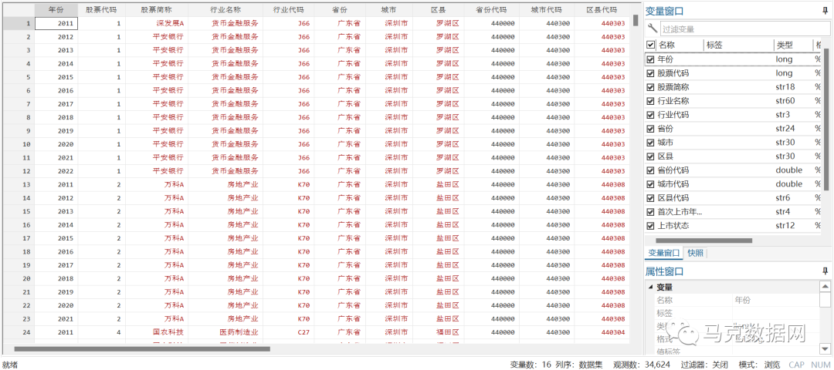Uncheck the 城市代码 variable checkbox
Image resolution: width=834 pixels, height=370 pixels.
click(x=650, y=183)
